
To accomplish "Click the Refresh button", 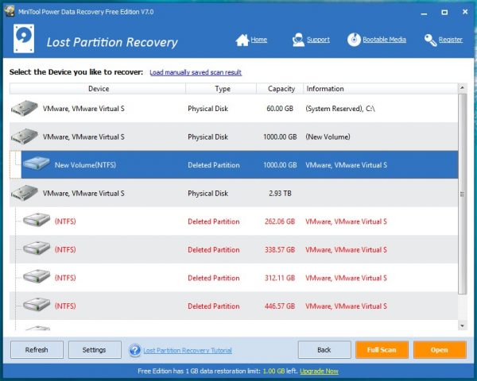I will pyautogui.click(x=37, y=350).
